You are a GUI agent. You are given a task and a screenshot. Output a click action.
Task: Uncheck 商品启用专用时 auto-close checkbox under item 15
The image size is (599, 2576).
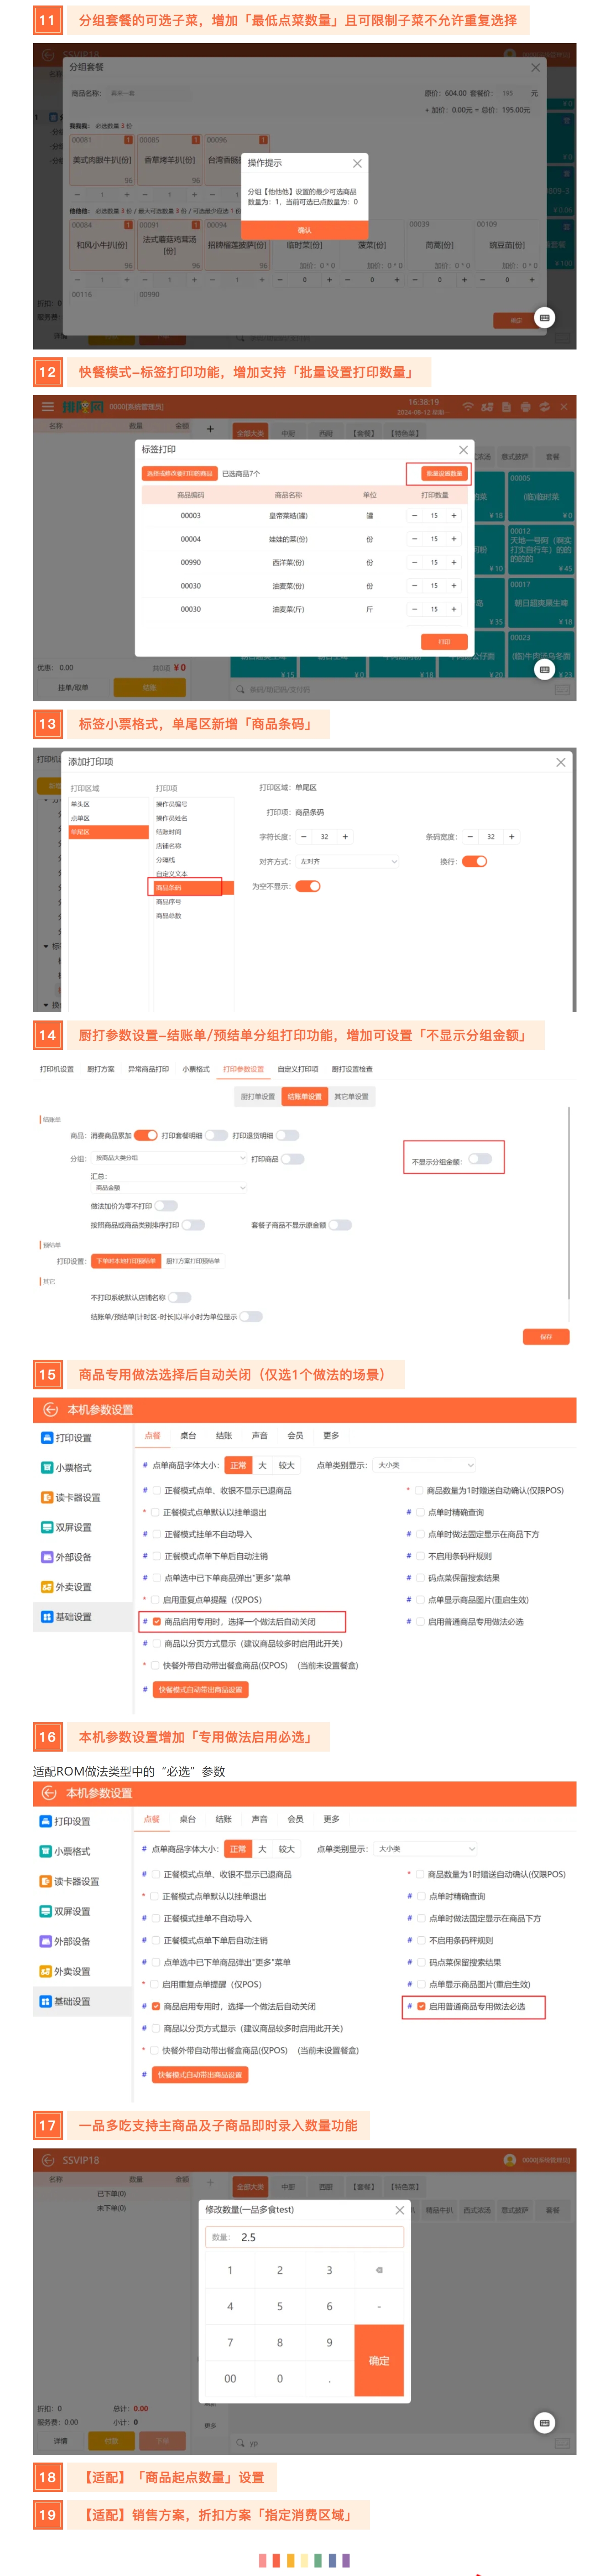point(156,1622)
